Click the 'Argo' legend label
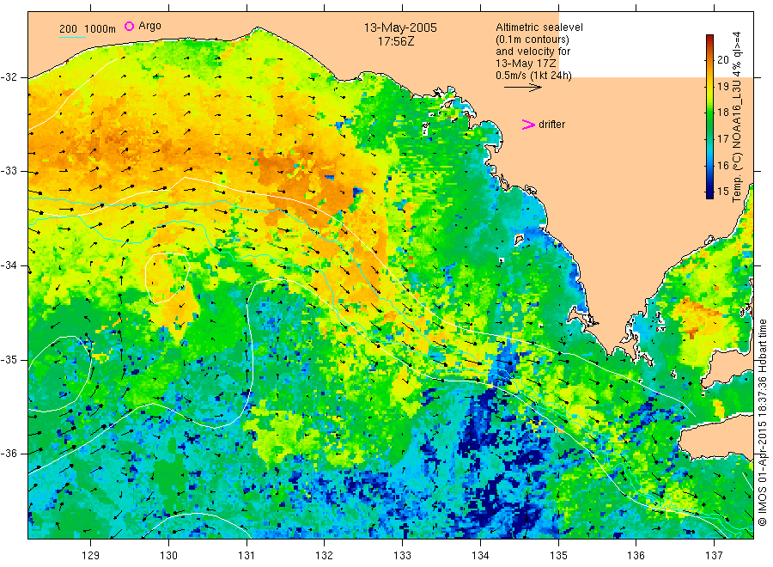The image size is (773, 567). tap(149, 26)
